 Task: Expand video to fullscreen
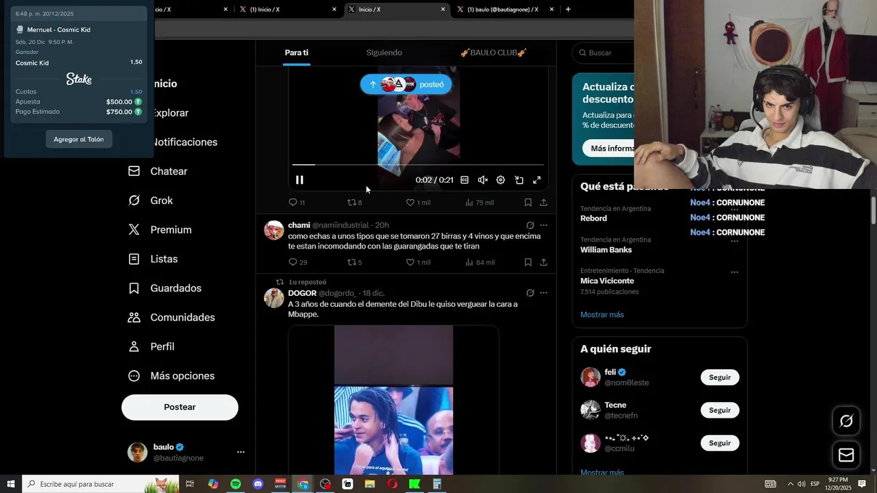coord(537,180)
